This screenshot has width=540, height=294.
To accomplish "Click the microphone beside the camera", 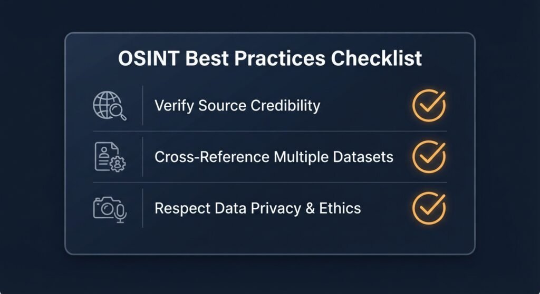I will click(120, 213).
